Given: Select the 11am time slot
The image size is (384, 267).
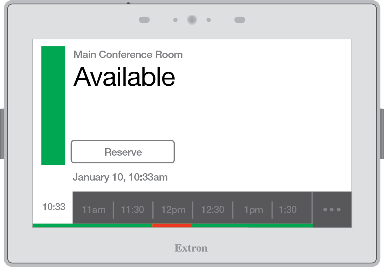Looking at the screenshot, I should click(x=94, y=209).
